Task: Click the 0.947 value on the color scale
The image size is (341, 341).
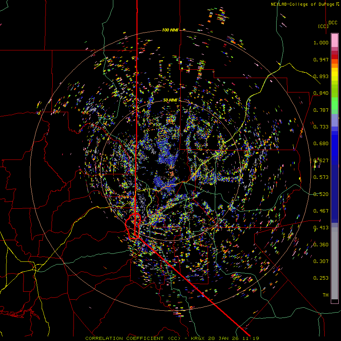Action: (x=321, y=59)
